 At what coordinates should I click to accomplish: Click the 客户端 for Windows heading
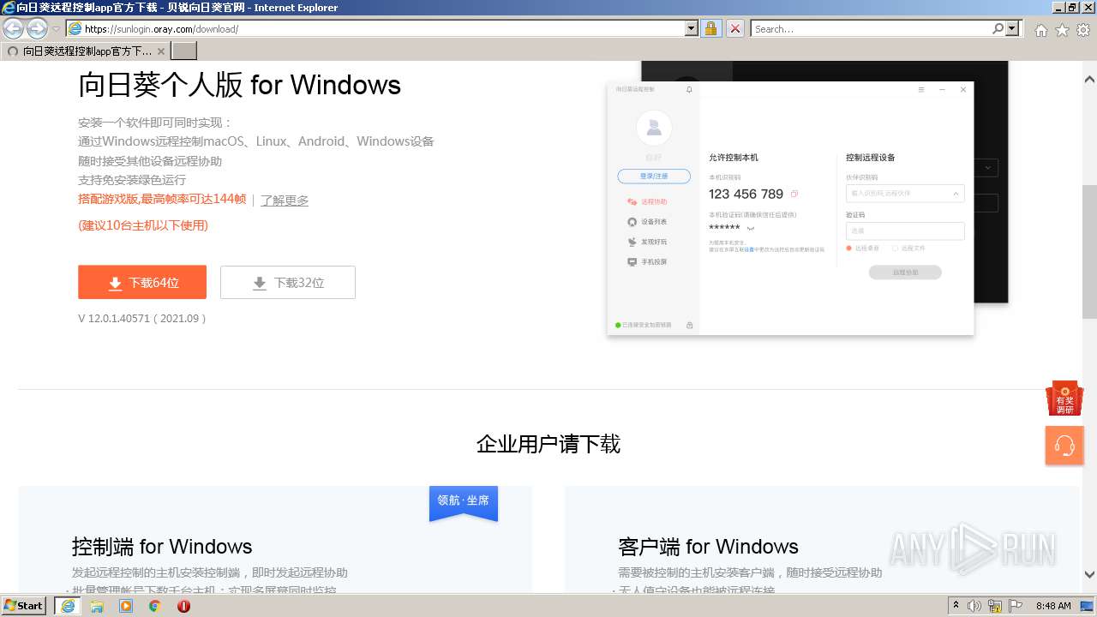point(708,547)
